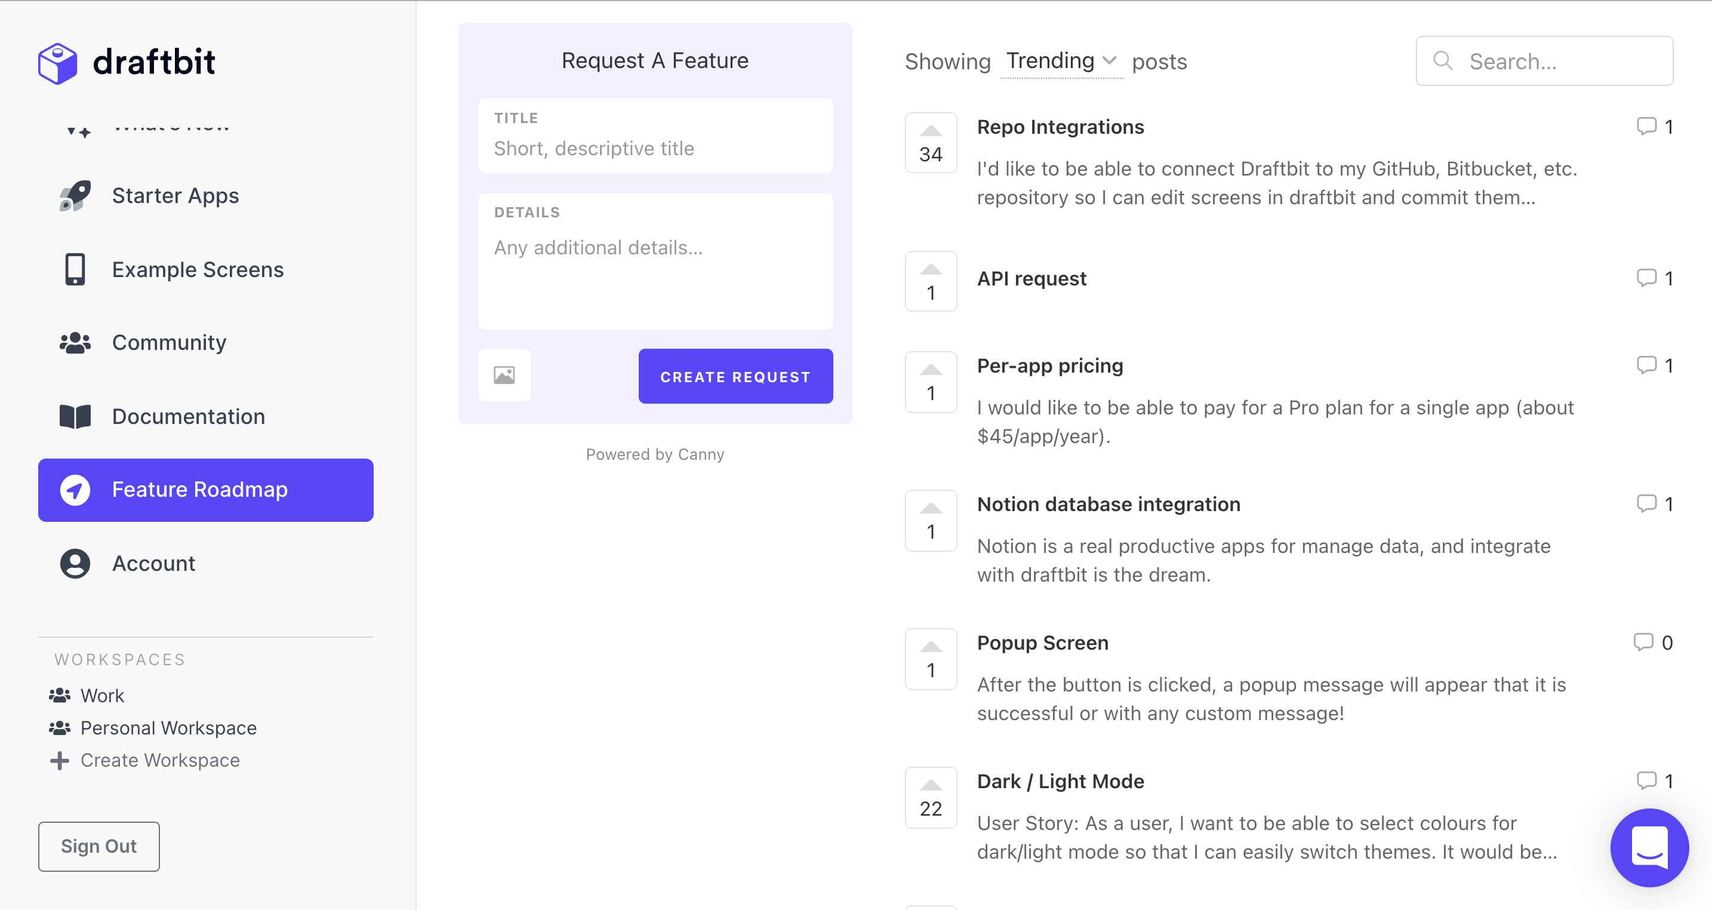Open the Trending sort dropdown
Image resolution: width=1712 pixels, height=910 pixels.
(x=1061, y=61)
